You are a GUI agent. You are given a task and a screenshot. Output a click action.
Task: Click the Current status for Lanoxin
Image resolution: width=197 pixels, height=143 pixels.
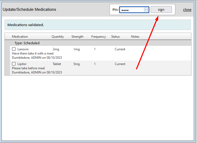tap(120, 49)
